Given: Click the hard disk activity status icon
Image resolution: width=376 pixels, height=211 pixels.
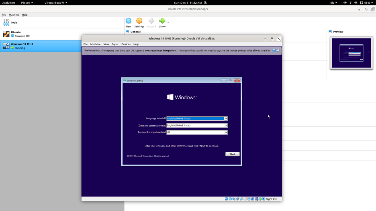Looking at the screenshot, I should click(x=227, y=199).
